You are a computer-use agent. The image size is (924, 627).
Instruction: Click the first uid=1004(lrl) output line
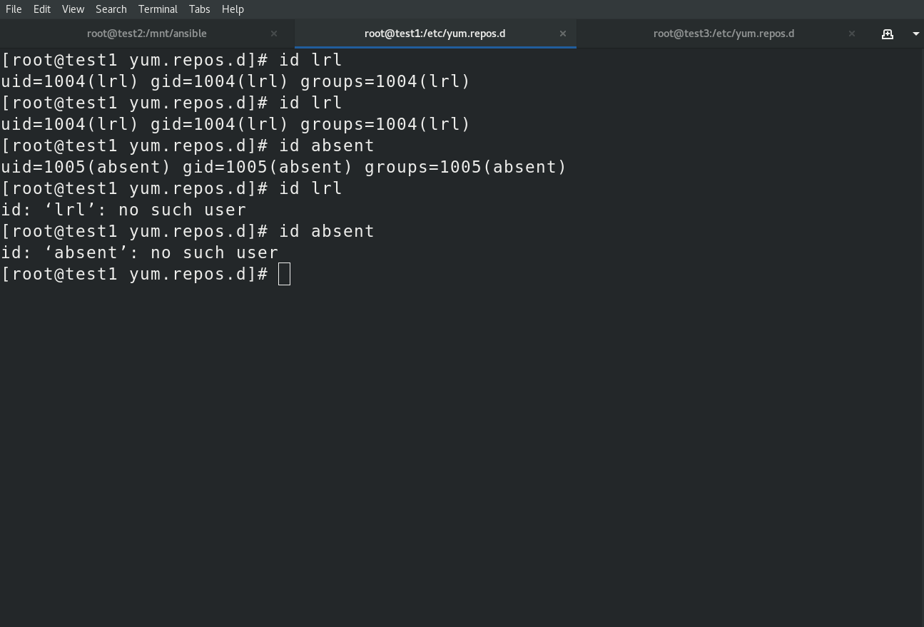(235, 81)
